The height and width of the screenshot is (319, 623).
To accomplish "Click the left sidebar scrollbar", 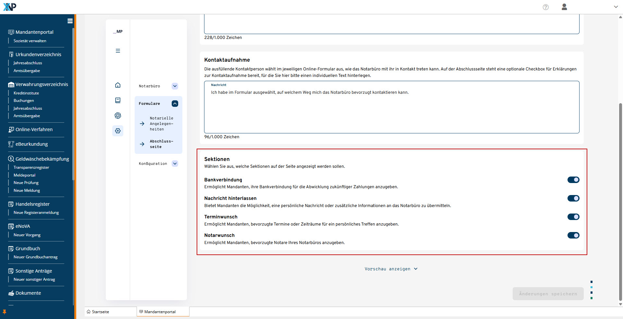I will (x=73, y=104).
